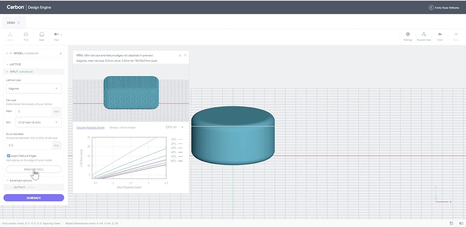Click Grid center status text
Screen dimensions: 466x227
(x=31, y=223)
